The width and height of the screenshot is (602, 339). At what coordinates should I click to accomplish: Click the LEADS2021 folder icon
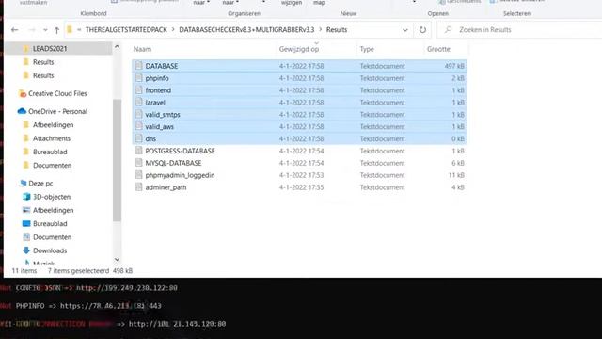[x=26, y=48]
